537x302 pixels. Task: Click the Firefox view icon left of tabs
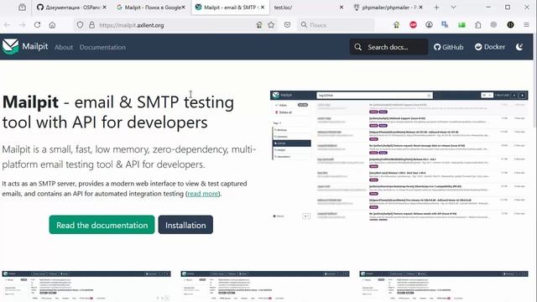point(23,8)
